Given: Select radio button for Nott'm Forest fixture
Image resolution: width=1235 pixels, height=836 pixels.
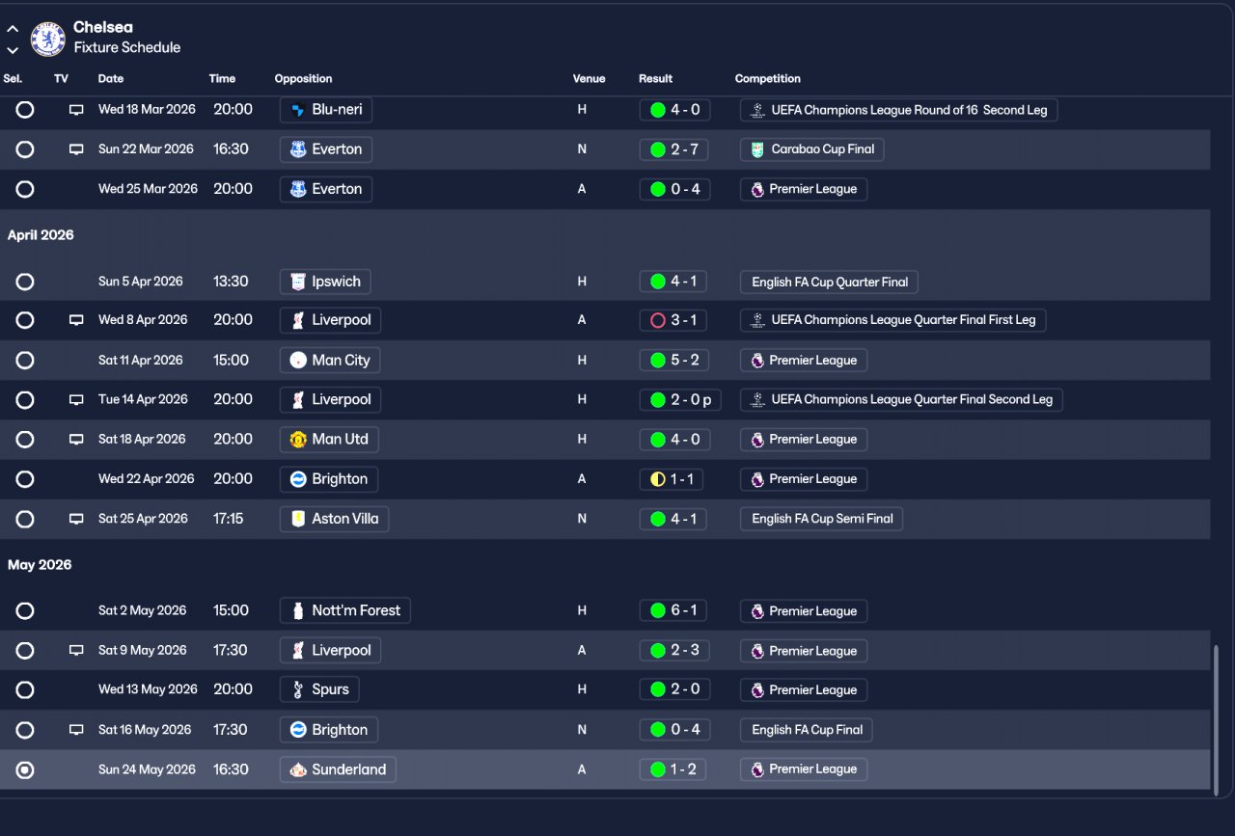Looking at the screenshot, I should (x=25, y=610).
